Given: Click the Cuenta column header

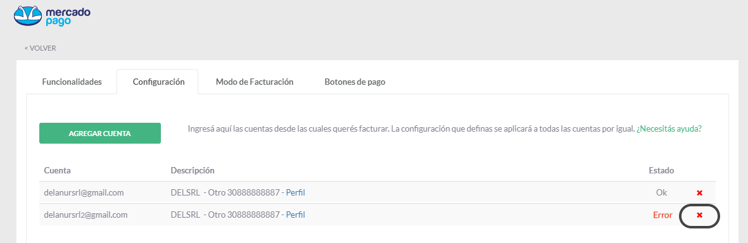Looking at the screenshot, I should (x=57, y=171).
